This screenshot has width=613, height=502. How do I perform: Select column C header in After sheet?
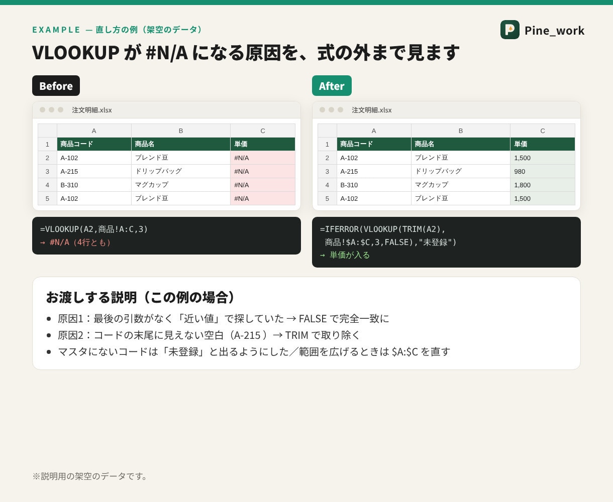[x=543, y=131]
